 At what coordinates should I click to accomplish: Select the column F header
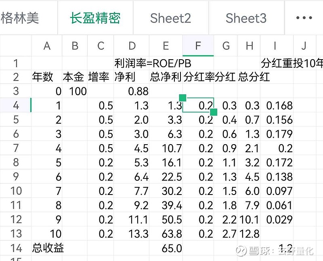coord(198,46)
